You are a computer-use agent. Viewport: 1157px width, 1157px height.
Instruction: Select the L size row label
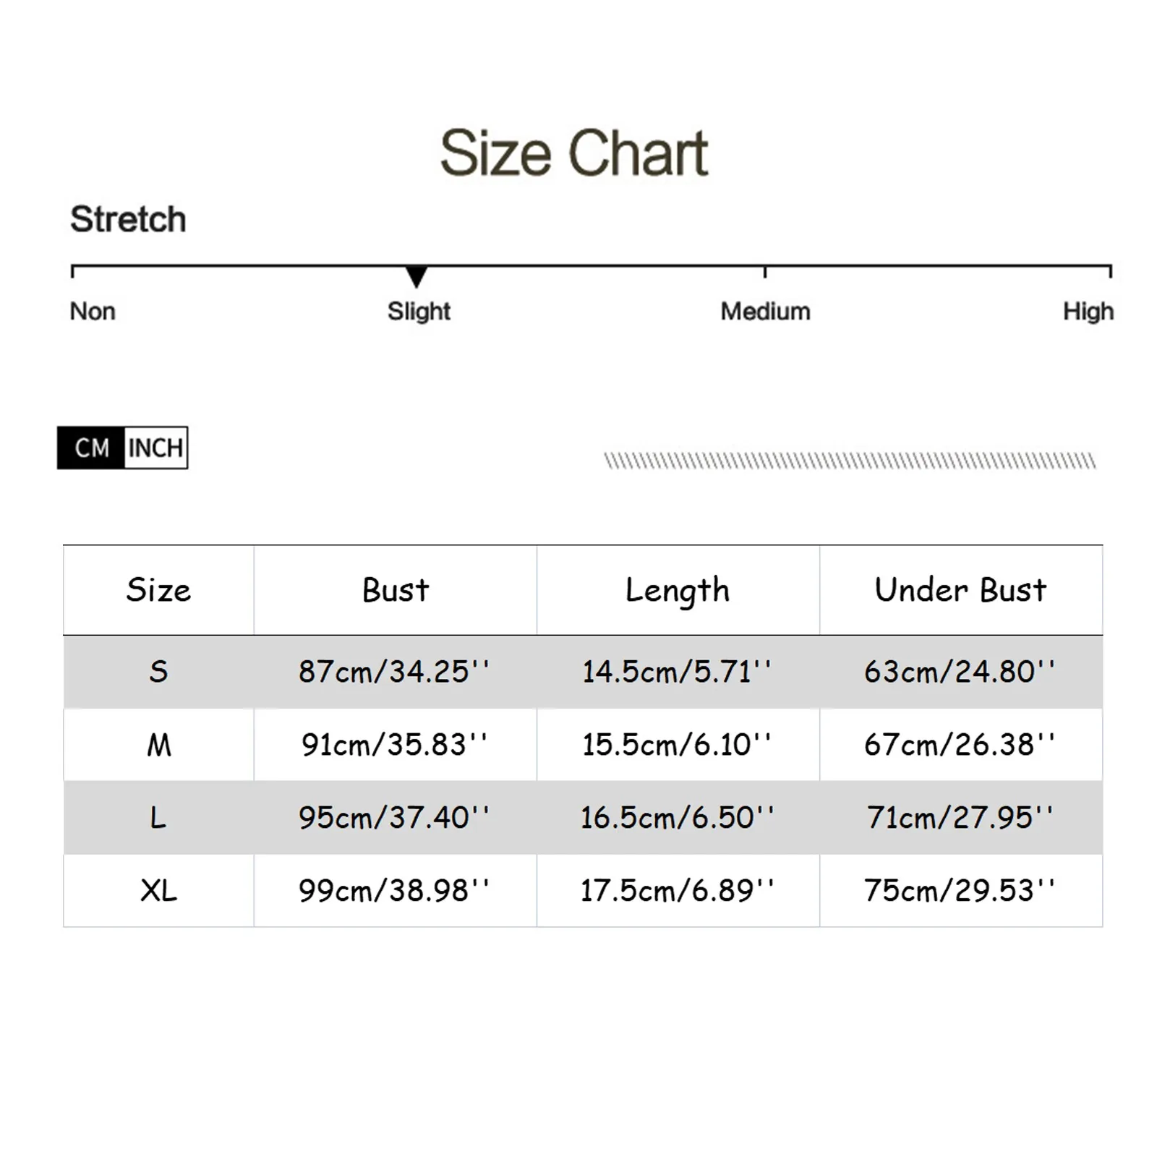[158, 818]
